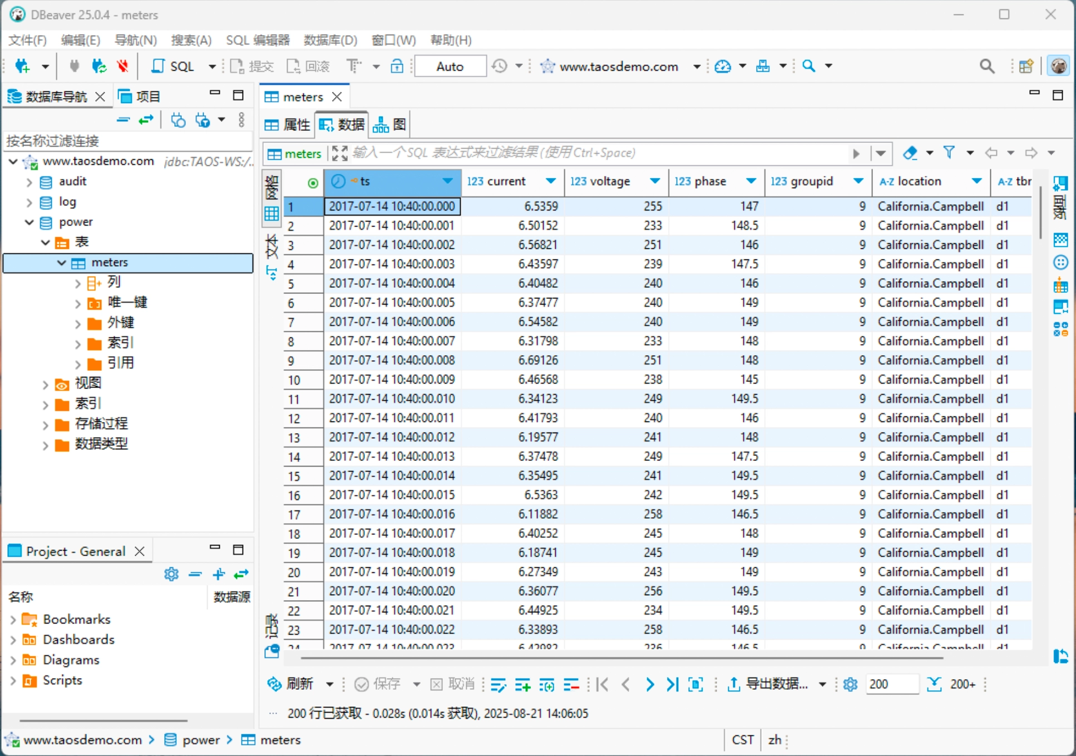Viewport: 1076px width, 756px height.
Task: Edit the fetch size value 200 field
Action: pos(892,684)
